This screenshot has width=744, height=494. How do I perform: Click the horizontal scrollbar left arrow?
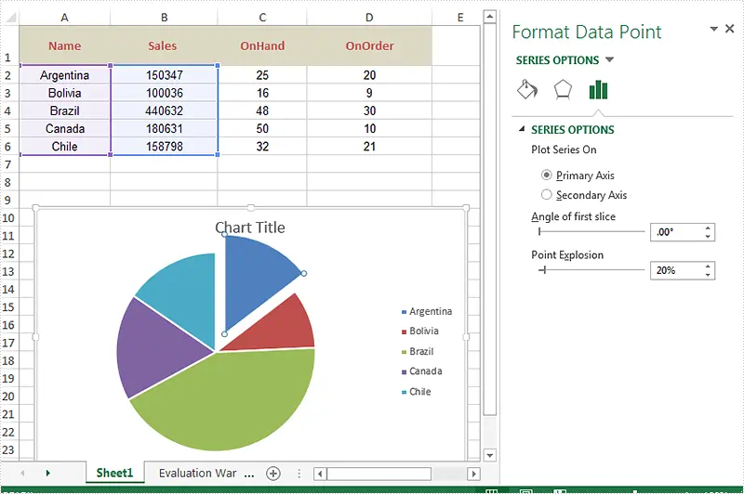tap(320, 474)
